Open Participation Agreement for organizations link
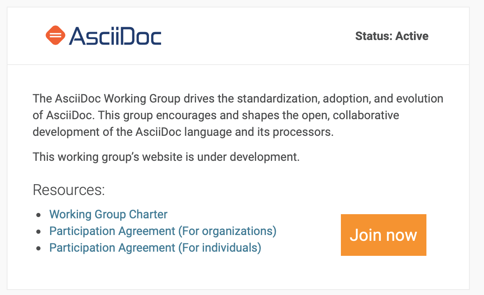484x295 pixels. point(163,231)
